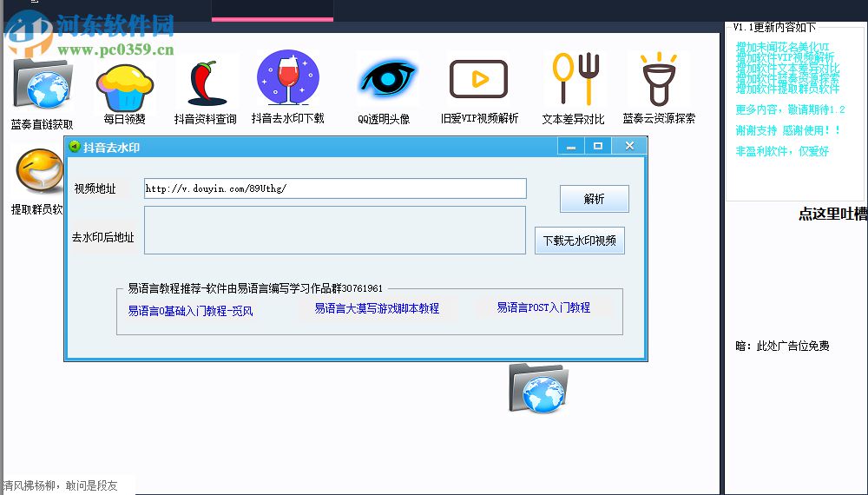Click 点这里吐槽 feedback text
This screenshot has height=495, width=868.
pyautogui.click(x=832, y=214)
